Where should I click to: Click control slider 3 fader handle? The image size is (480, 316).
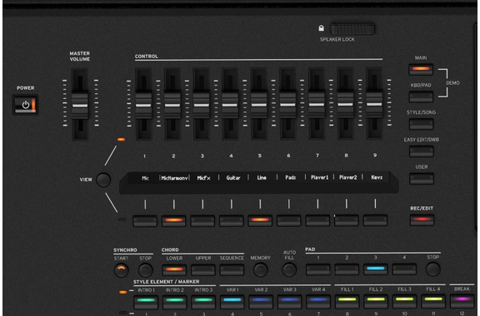[201, 105]
